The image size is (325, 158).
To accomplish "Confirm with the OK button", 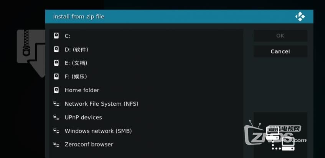I will click(280, 36).
